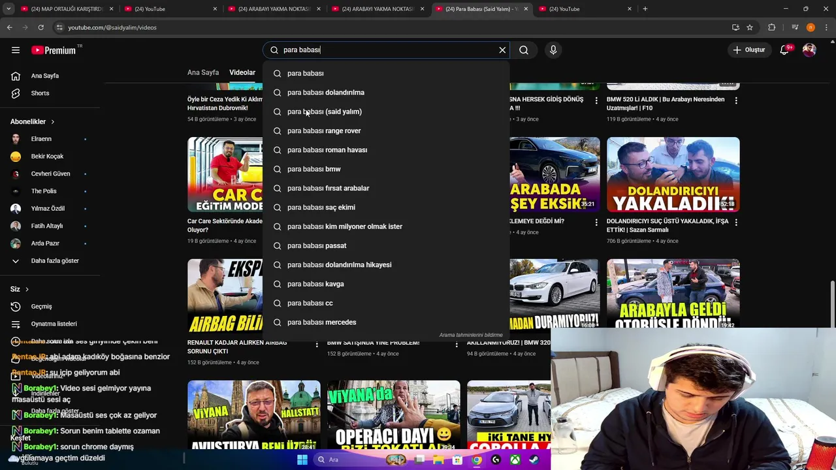Bookmark this page with the star
This screenshot has height=470, width=836.
coord(750,27)
